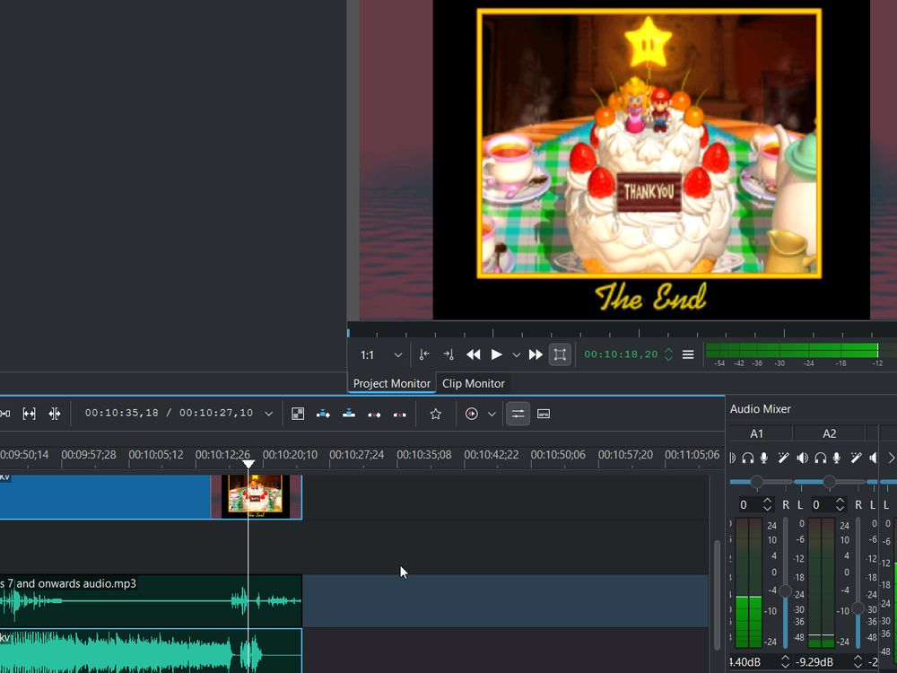Mute track A2 speaker icon
897x673 pixels.
coord(803,458)
